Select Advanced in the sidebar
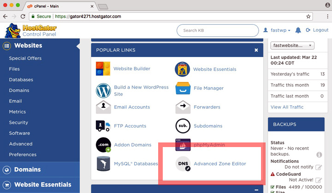Viewport: 332px width, 193px height. [x=21, y=144]
